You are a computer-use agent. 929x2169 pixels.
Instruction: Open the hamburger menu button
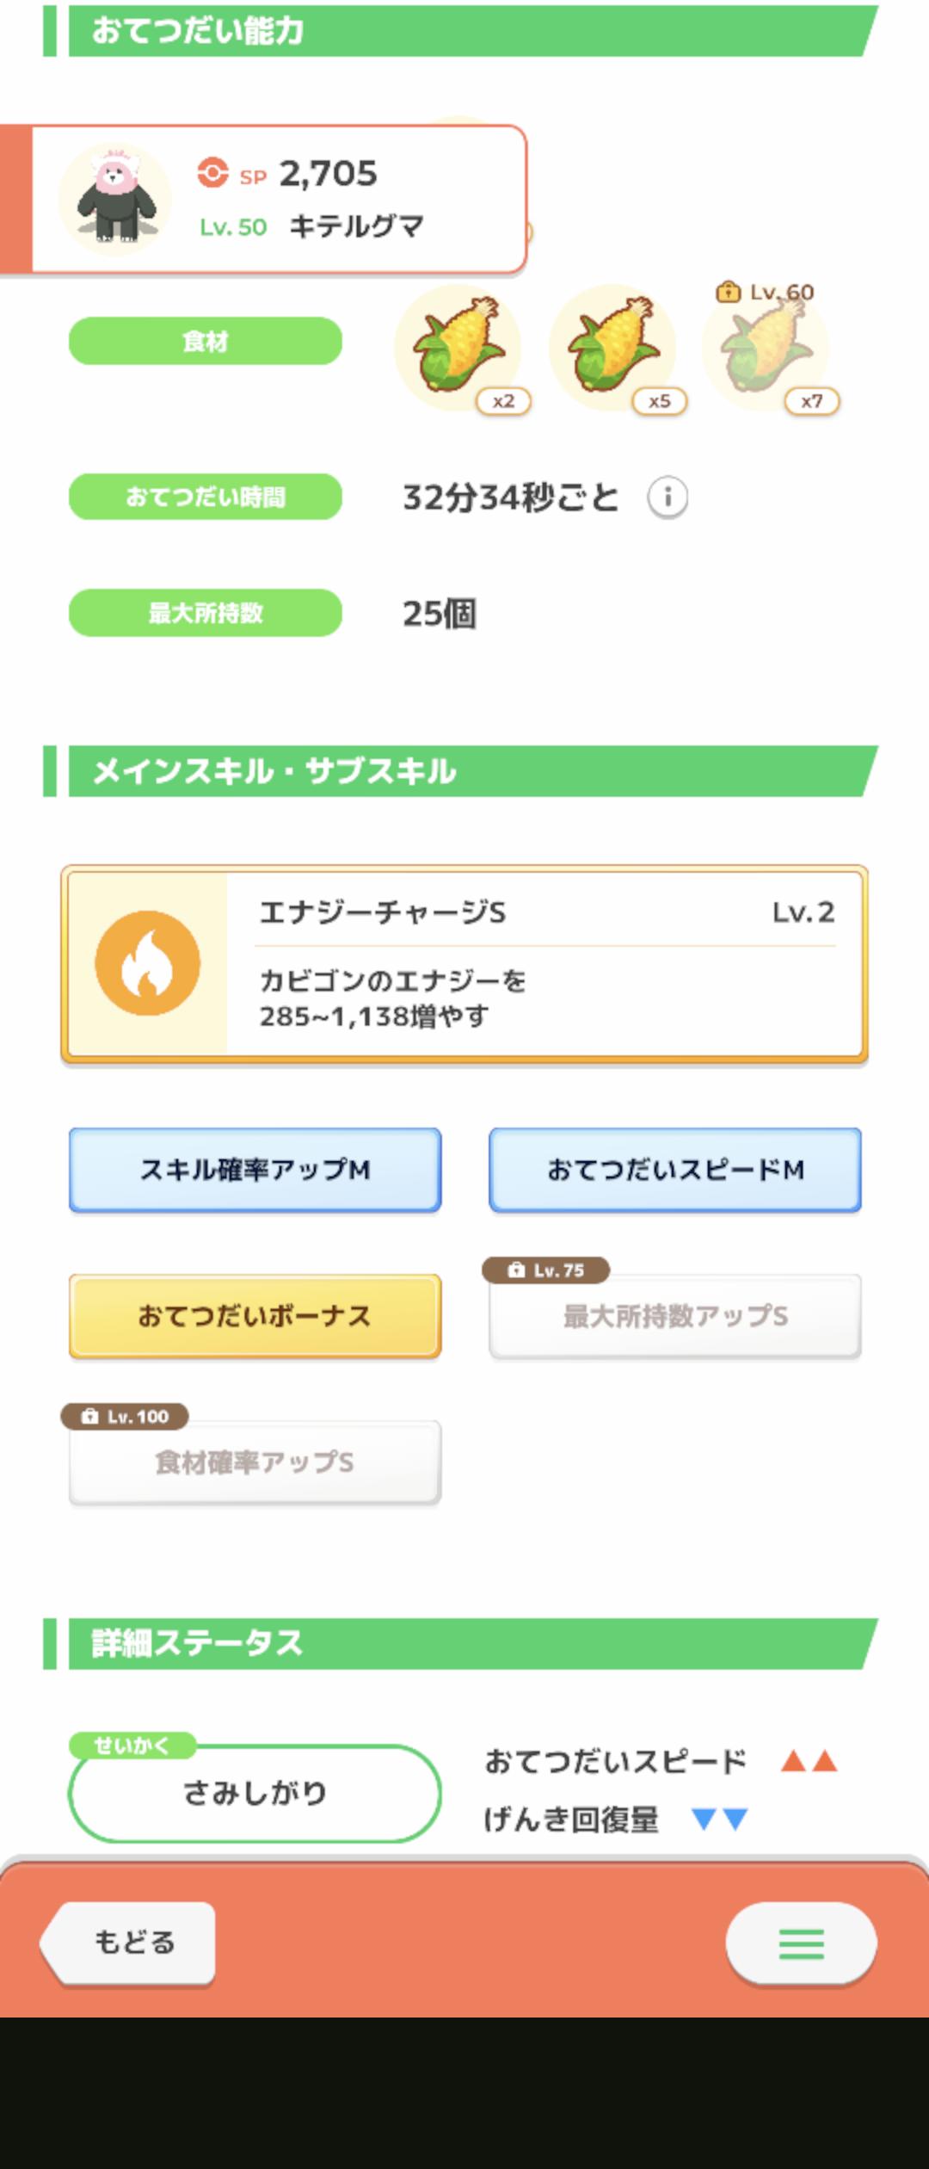[801, 1943]
